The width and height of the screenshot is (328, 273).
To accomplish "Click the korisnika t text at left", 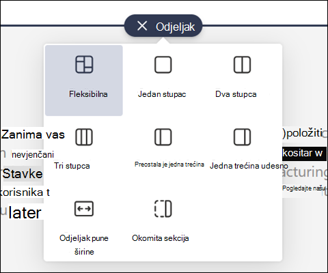I will [25, 192].
